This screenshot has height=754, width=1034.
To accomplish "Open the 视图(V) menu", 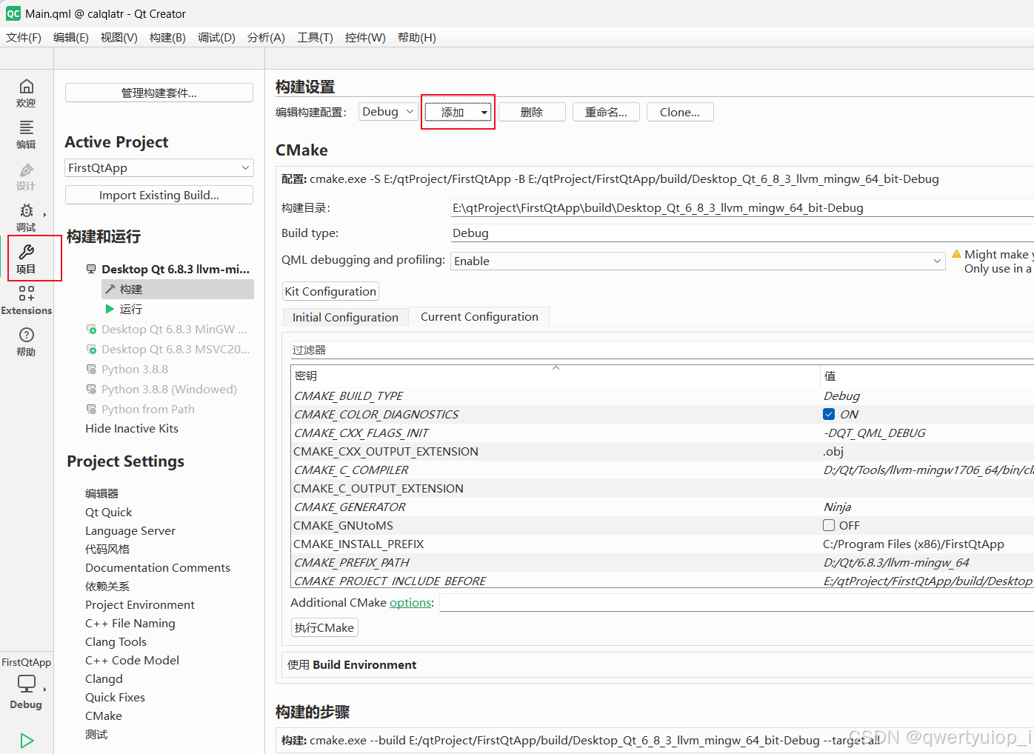I will pos(119,37).
